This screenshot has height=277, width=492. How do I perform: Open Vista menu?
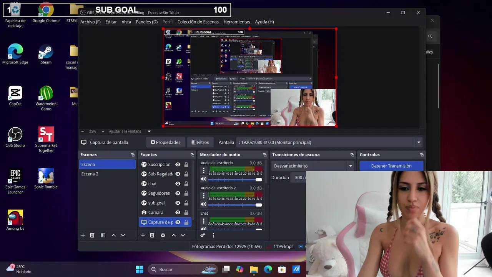tap(126, 22)
